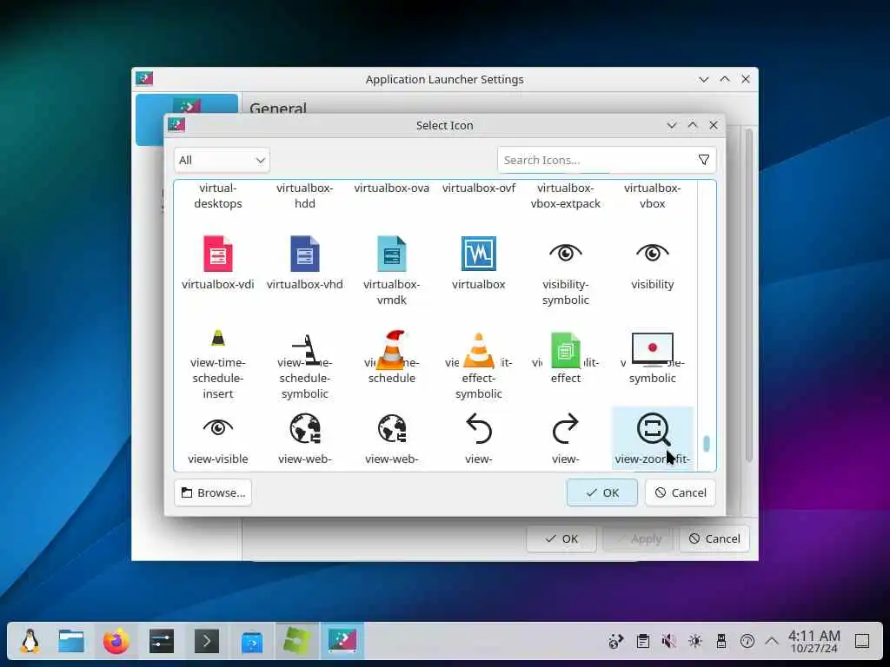
Task: Pick the visibility eye icon
Action: click(x=652, y=253)
